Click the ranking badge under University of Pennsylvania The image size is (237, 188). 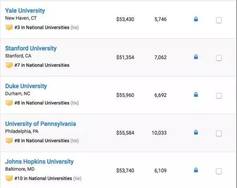pyautogui.click(x=9, y=140)
